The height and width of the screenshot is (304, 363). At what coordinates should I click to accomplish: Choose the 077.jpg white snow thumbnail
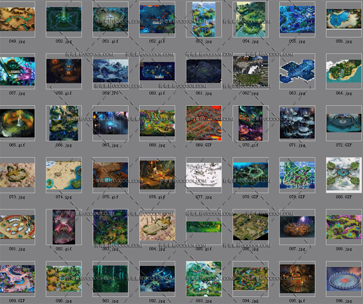[204, 175]
